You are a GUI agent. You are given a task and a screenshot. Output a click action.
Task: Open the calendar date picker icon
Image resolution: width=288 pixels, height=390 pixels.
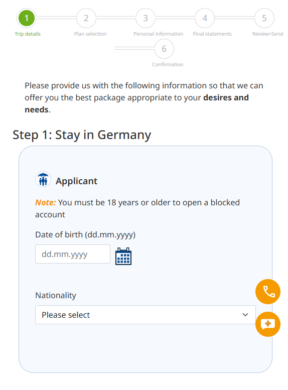click(x=123, y=256)
